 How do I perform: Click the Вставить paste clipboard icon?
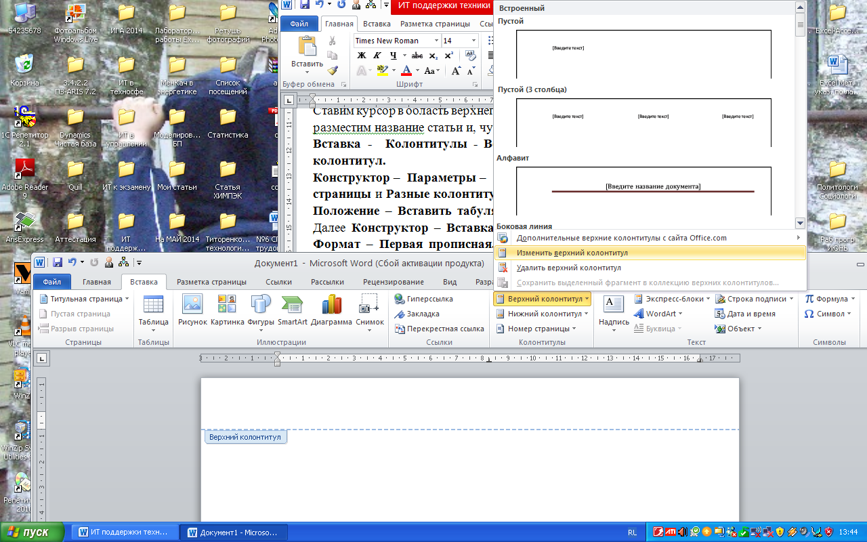click(307, 46)
